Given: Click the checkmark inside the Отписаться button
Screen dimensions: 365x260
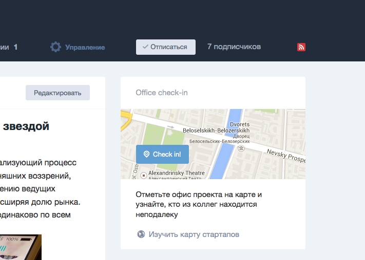Looking at the screenshot, I should tap(145, 47).
